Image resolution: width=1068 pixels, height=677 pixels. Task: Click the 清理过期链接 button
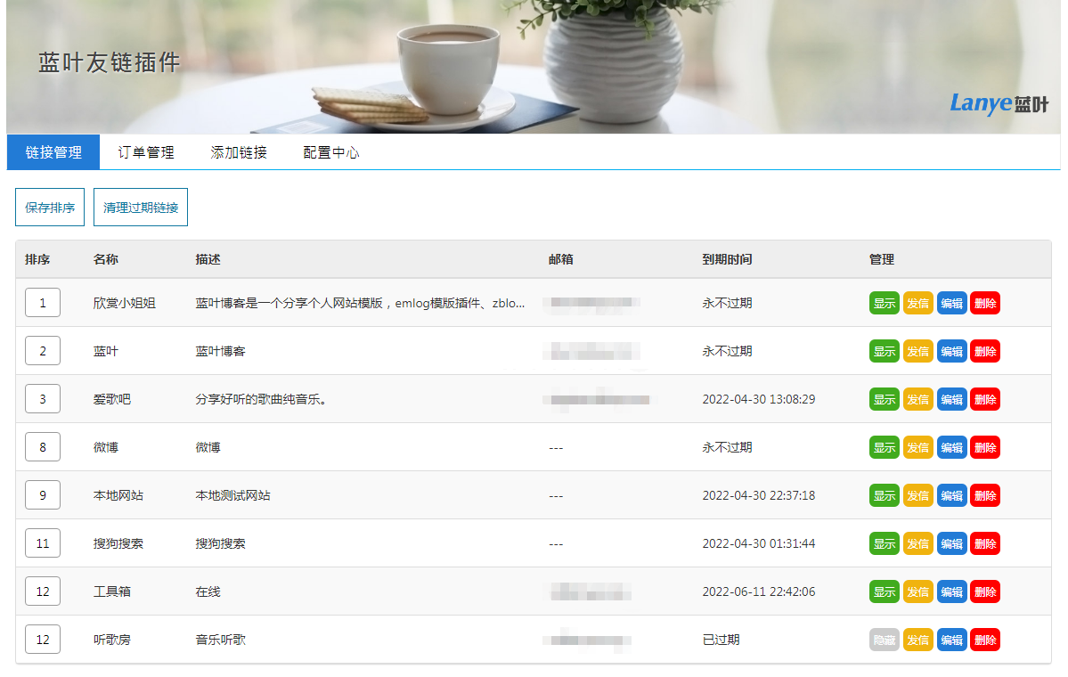click(141, 207)
